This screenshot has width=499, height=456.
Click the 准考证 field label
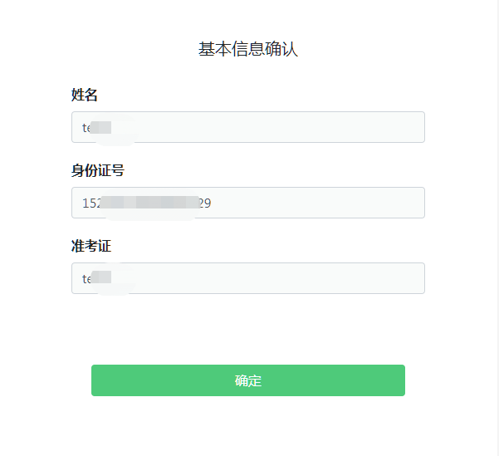(91, 246)
